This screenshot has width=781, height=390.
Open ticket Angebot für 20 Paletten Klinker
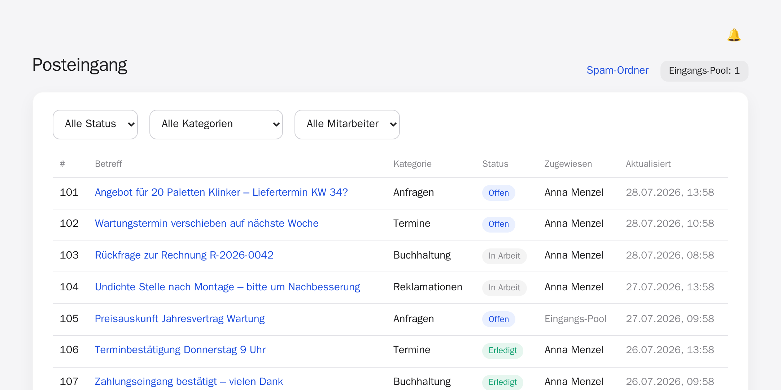coord(221,192)
